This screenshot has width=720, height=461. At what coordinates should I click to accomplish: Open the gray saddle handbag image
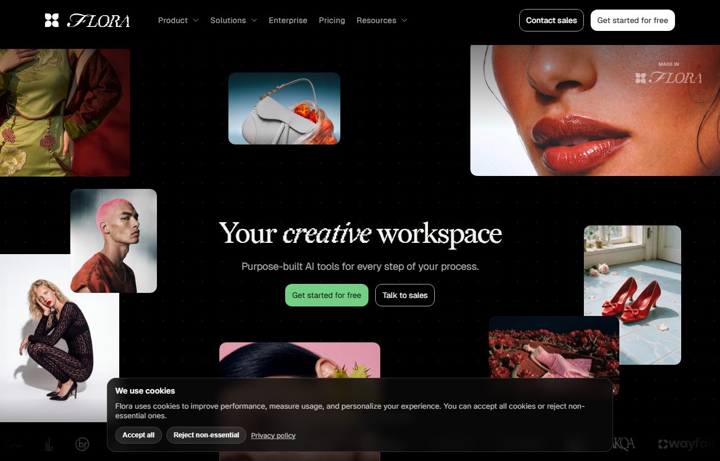pos(284,109)
